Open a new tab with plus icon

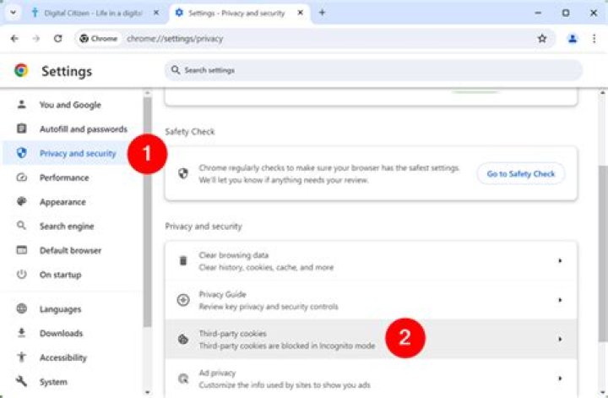click(x=322, y=13)
